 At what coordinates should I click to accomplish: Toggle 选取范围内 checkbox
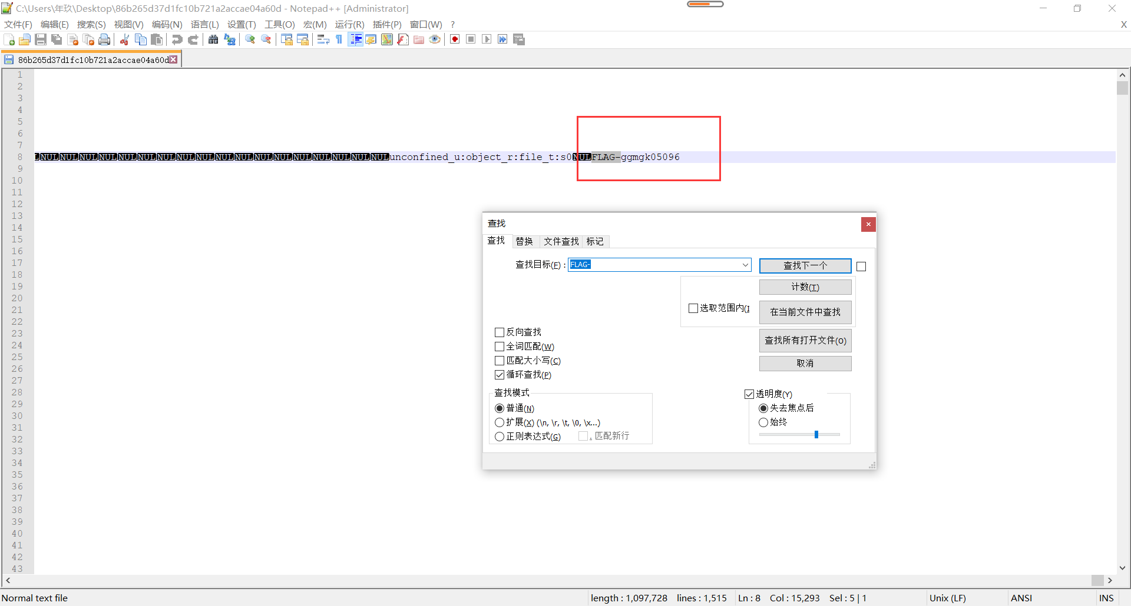click(693, 308)
